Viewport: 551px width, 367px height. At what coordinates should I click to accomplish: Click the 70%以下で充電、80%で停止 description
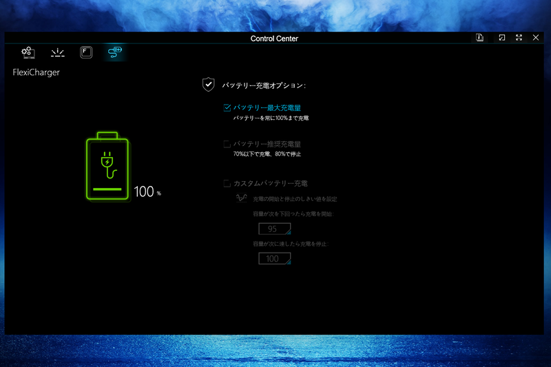(267, 154)
